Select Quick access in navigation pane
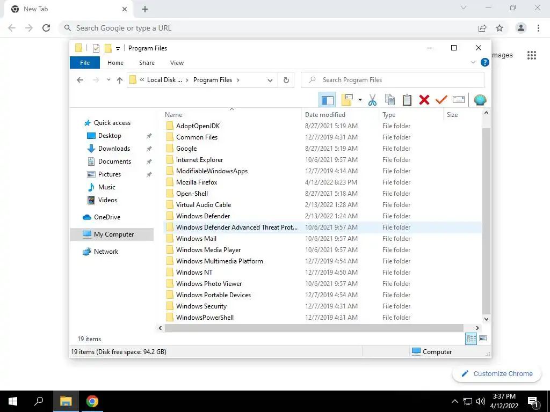 tap(112, 123)
